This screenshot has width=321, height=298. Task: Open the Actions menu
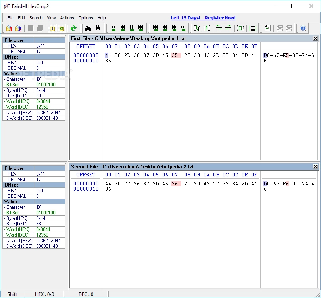(67, 18)
